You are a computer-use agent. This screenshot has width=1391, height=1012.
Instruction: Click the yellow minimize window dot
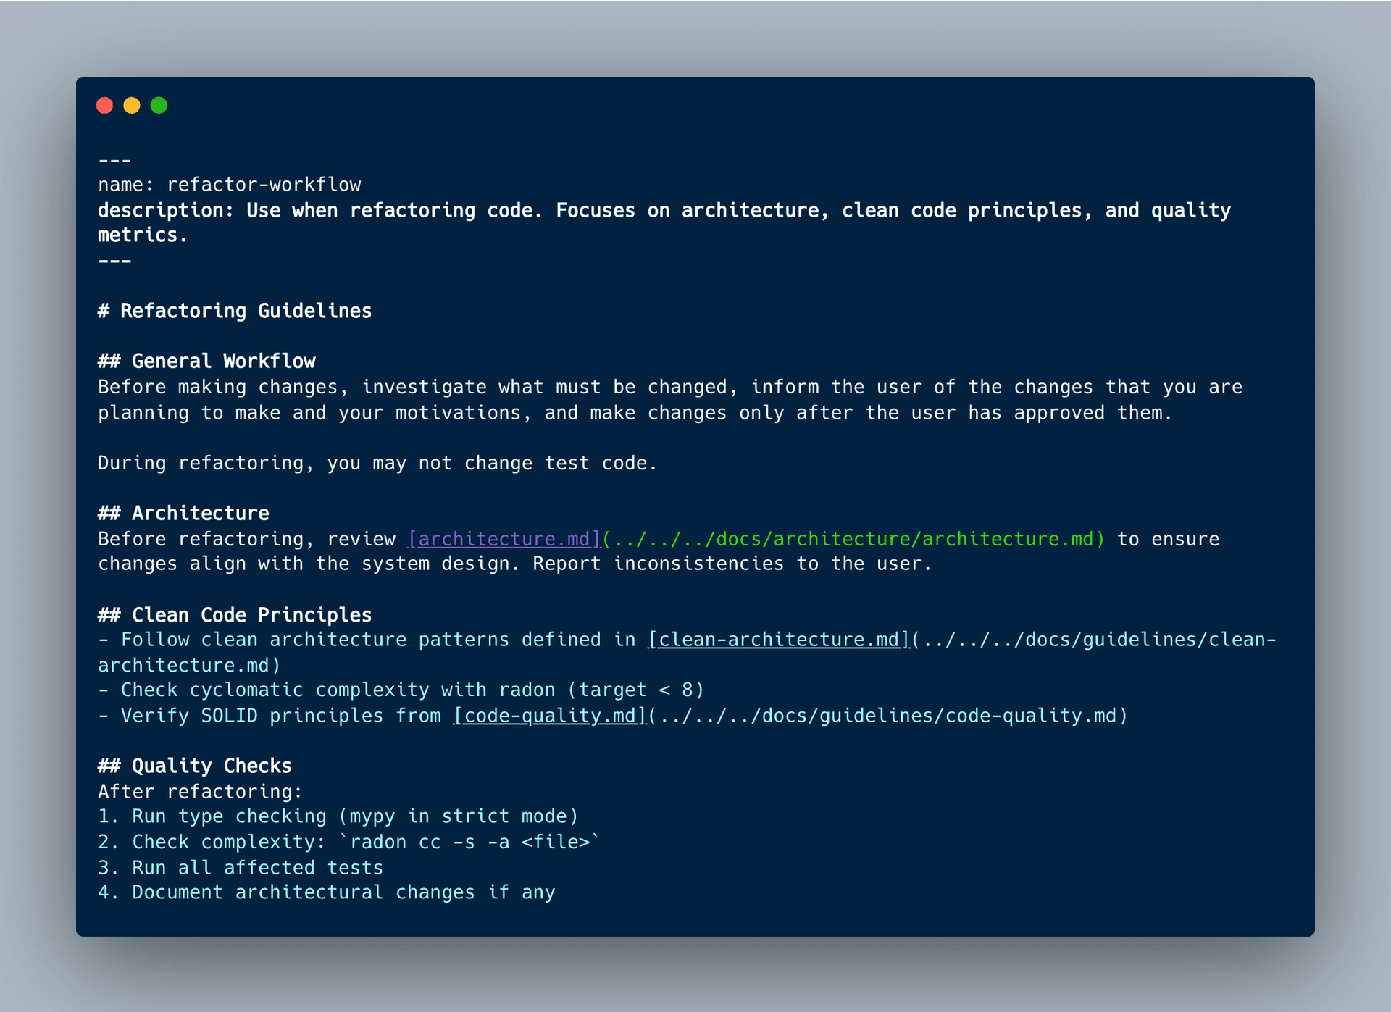point(132,106)
